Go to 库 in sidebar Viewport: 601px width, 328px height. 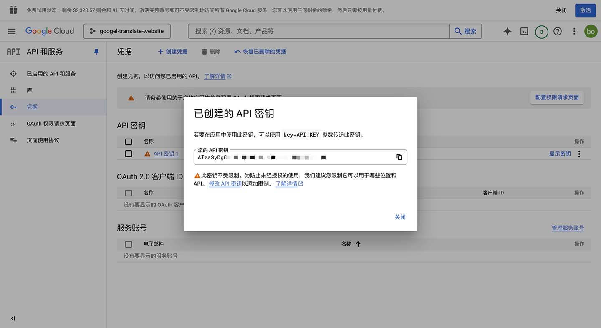29,90
